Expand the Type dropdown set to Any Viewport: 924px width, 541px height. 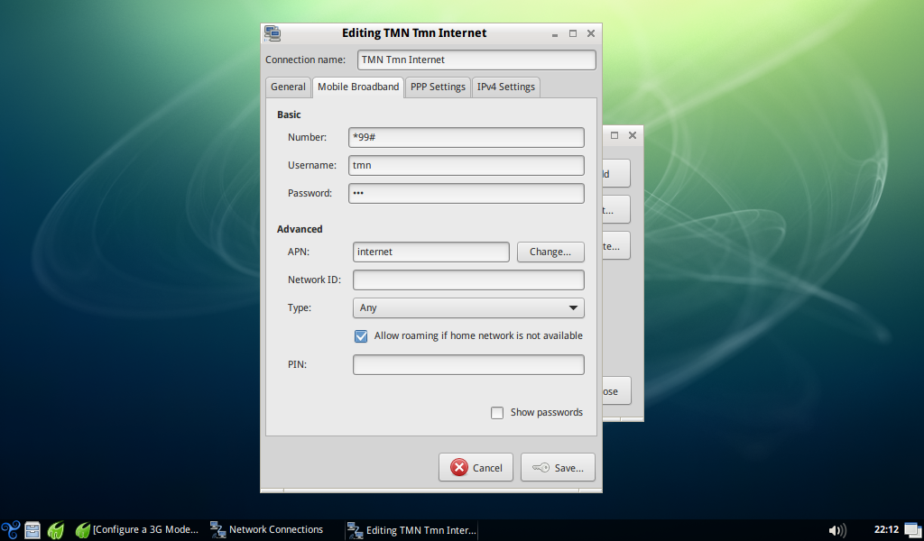(x=468, y=308)
